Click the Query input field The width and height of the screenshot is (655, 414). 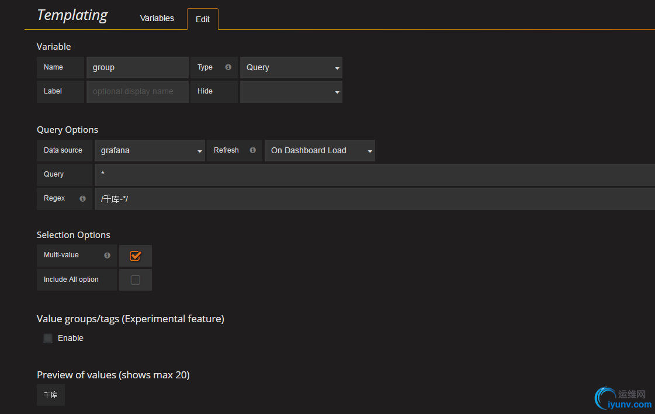click(375, 174)
